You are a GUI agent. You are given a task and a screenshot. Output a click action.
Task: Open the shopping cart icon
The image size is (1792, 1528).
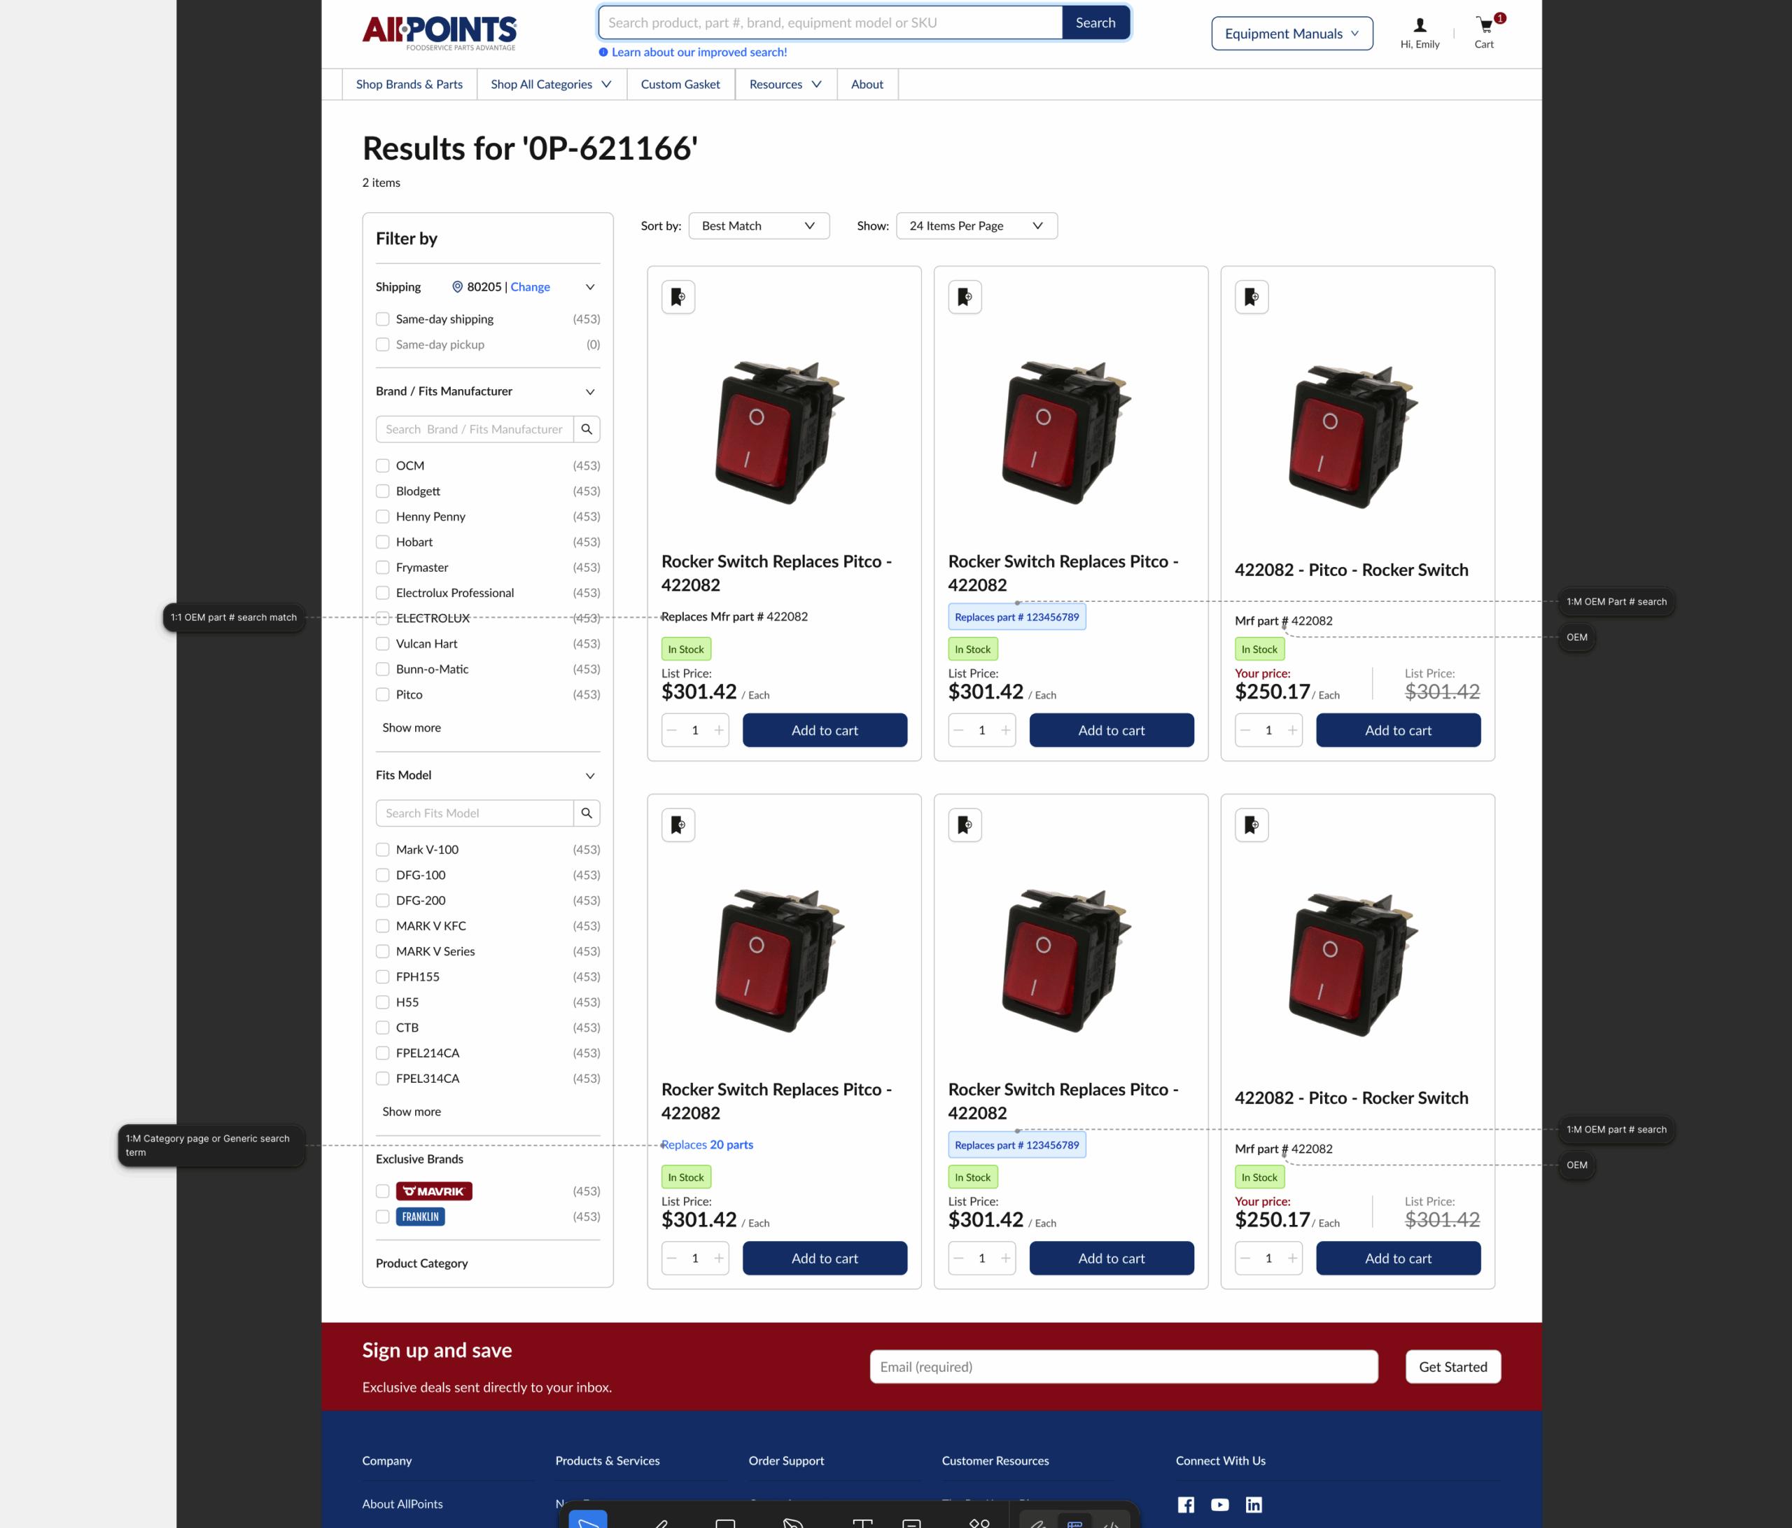pos(1484,26)
